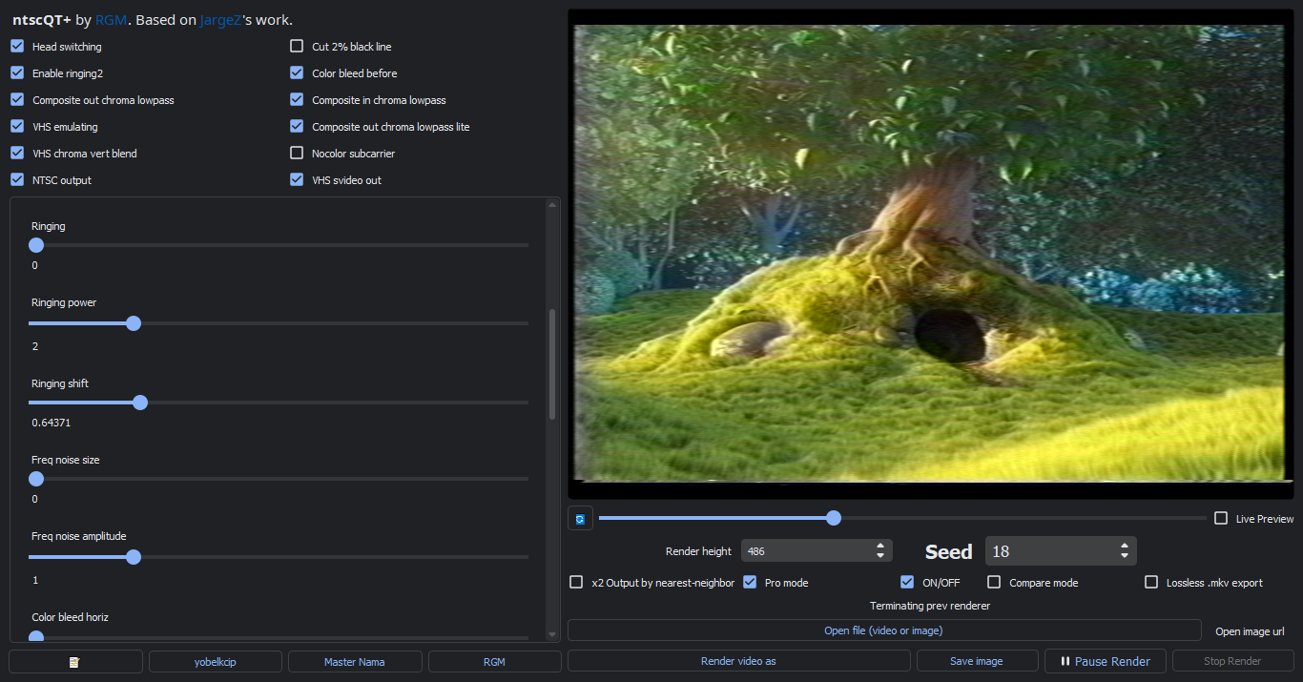Decrease the Seed value with down arrow
Screen dimensions: 1303x682
[x=1125, y=555]
